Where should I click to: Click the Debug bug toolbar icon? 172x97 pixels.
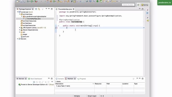click(28, 1)
